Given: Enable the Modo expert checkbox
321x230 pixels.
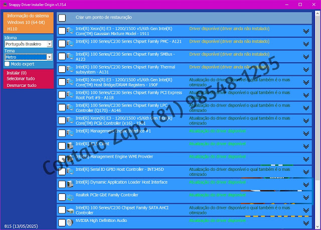Looking at the screenshot, I should tap(7, 64).
